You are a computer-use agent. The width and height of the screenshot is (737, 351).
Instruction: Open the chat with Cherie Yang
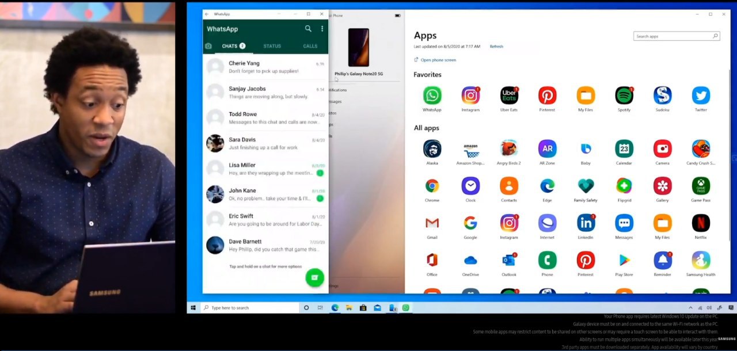(x=265, y=67)
